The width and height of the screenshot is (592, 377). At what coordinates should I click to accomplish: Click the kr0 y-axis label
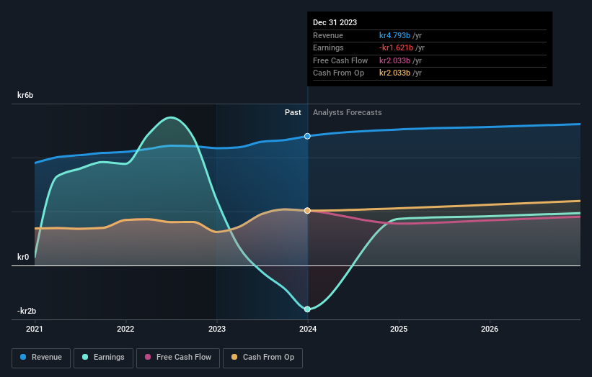[23, 257]
